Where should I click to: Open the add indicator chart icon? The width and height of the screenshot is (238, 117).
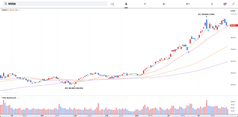tap(112, 4)
